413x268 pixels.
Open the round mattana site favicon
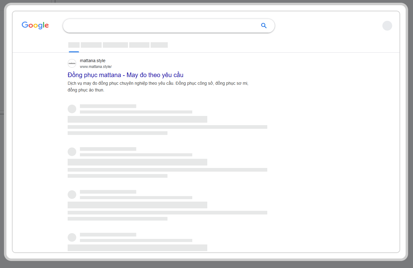(72, 63)
